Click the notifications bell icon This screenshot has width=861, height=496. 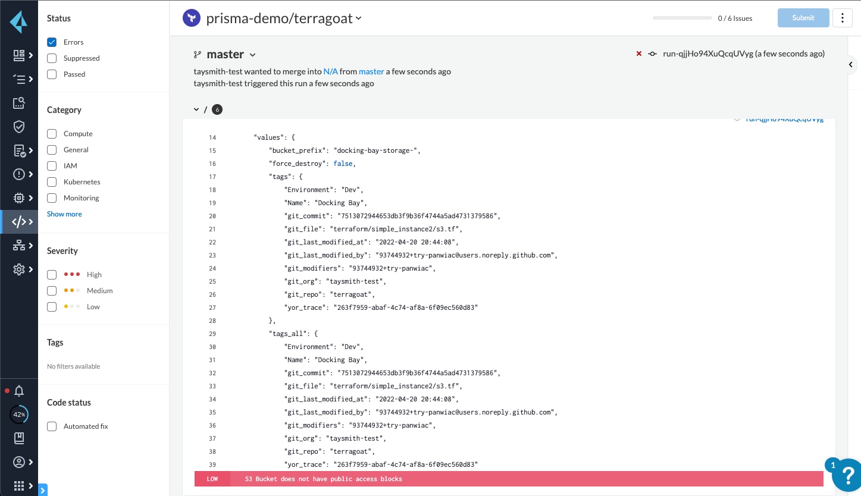coord(18,391)
